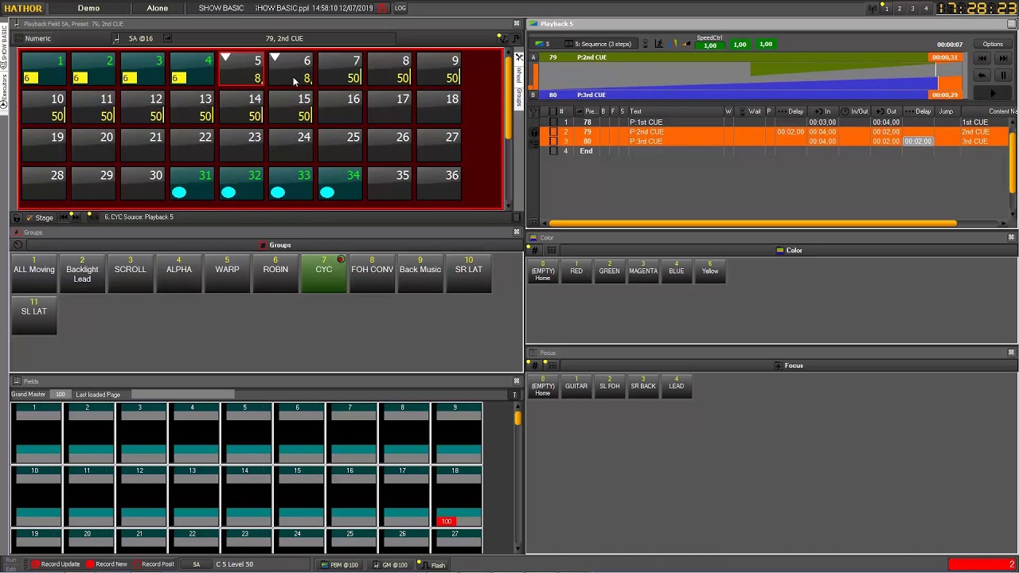The image size is (1019, 573).
Task: Select the RED color palette
Action: (x=576, y=271)
